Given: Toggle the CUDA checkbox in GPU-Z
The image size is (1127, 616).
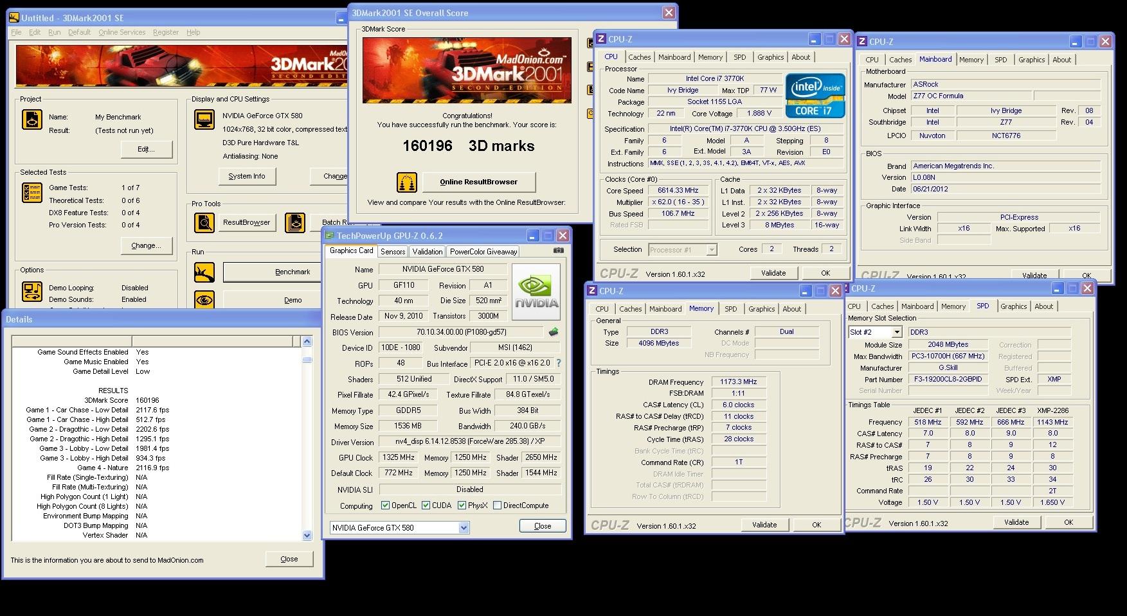Looking at the screenshot, I should point(426,506).
